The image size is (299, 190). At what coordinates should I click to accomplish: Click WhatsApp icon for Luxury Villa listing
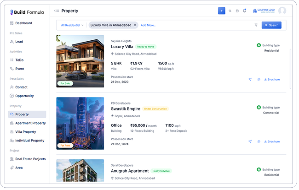click(259, 79)
